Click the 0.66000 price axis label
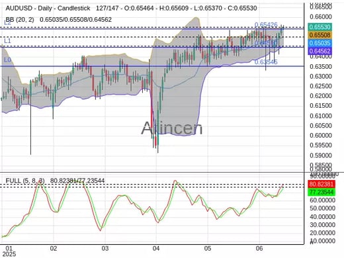Screen dimensions: 344x258 click(321, 17)
